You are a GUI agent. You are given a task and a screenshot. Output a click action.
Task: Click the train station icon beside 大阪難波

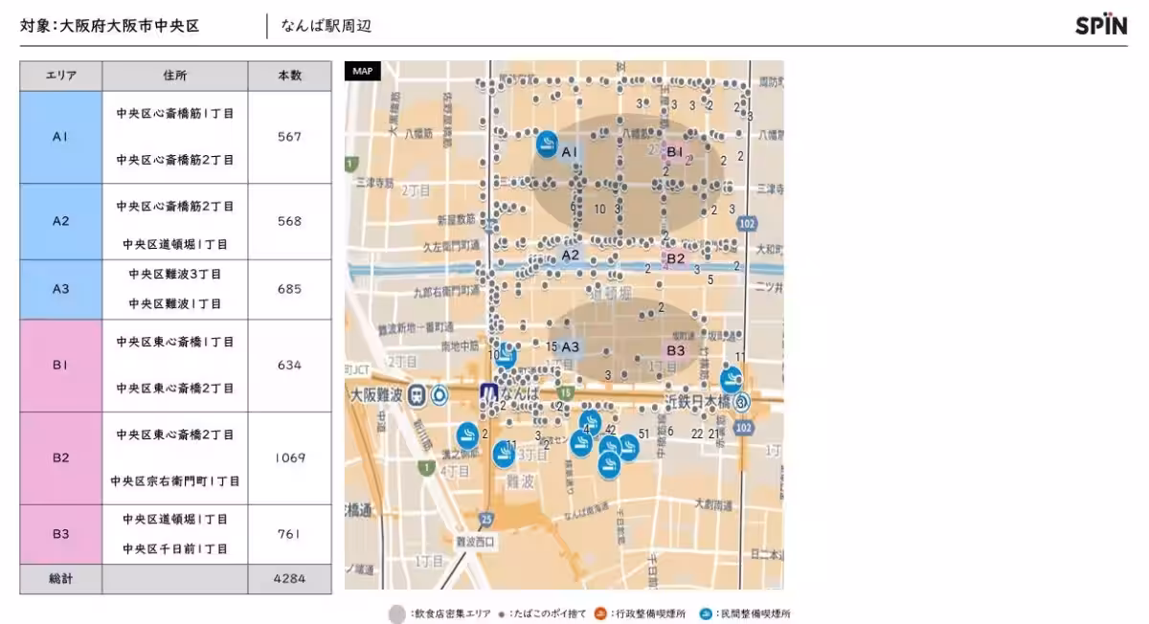pyautogui.click(x=417, y=394)
